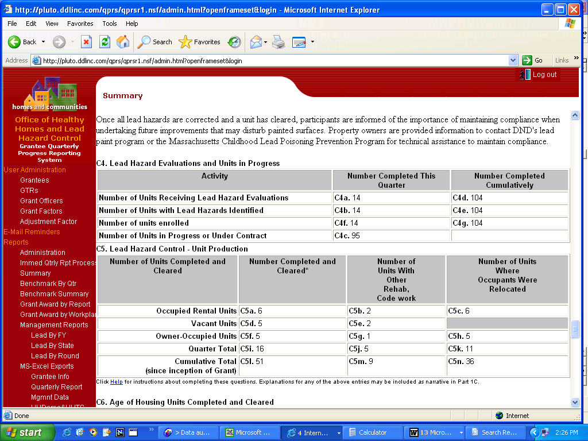The image size is (588, 441).
Task: Switch to Calculator in taskbar
Action: coord(373,433)
